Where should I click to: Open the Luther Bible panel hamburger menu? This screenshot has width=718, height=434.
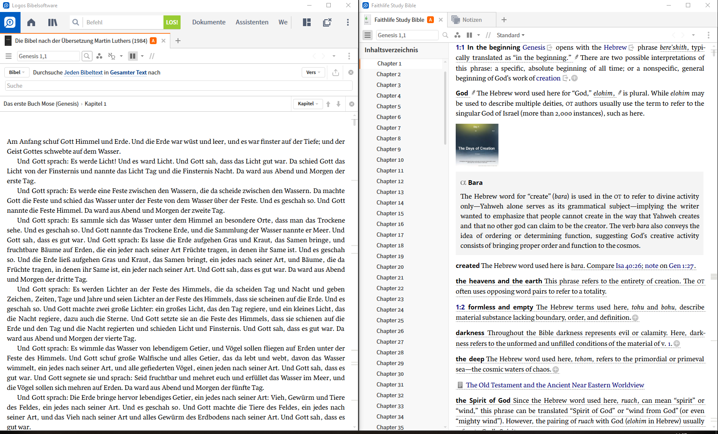click(x=8, y=56)
